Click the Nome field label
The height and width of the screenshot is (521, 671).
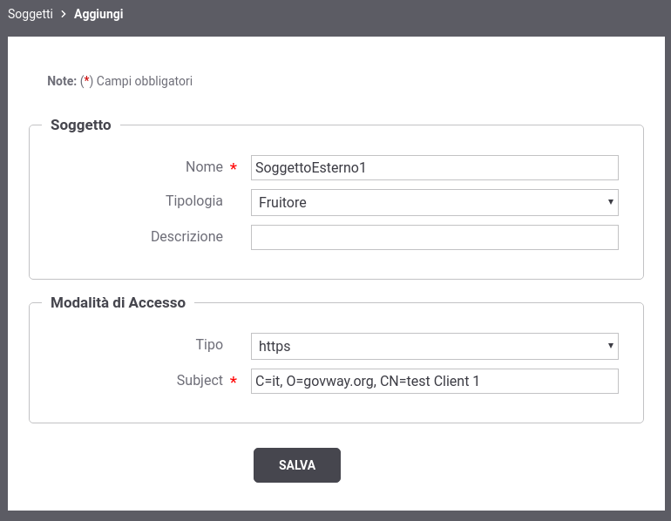(204, 166)
